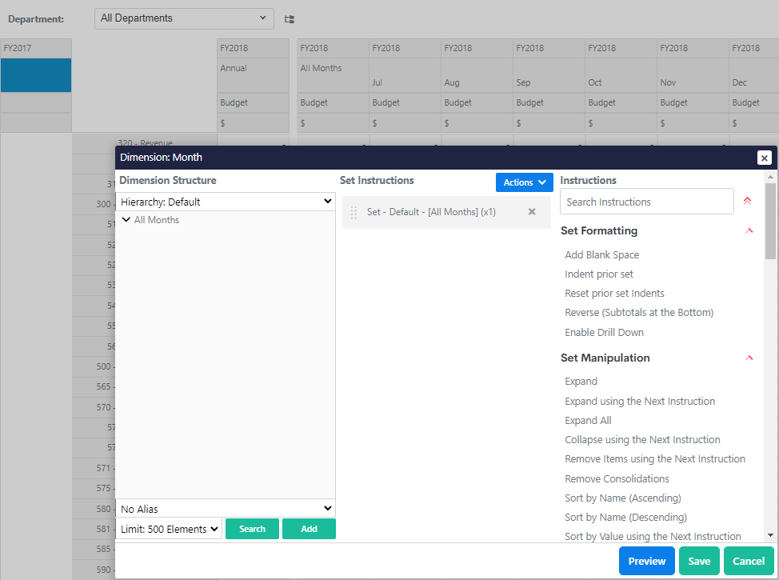Choose the Expand All instruction
The width and height of the screenshot is (779, 580).
tap(588, 420)
